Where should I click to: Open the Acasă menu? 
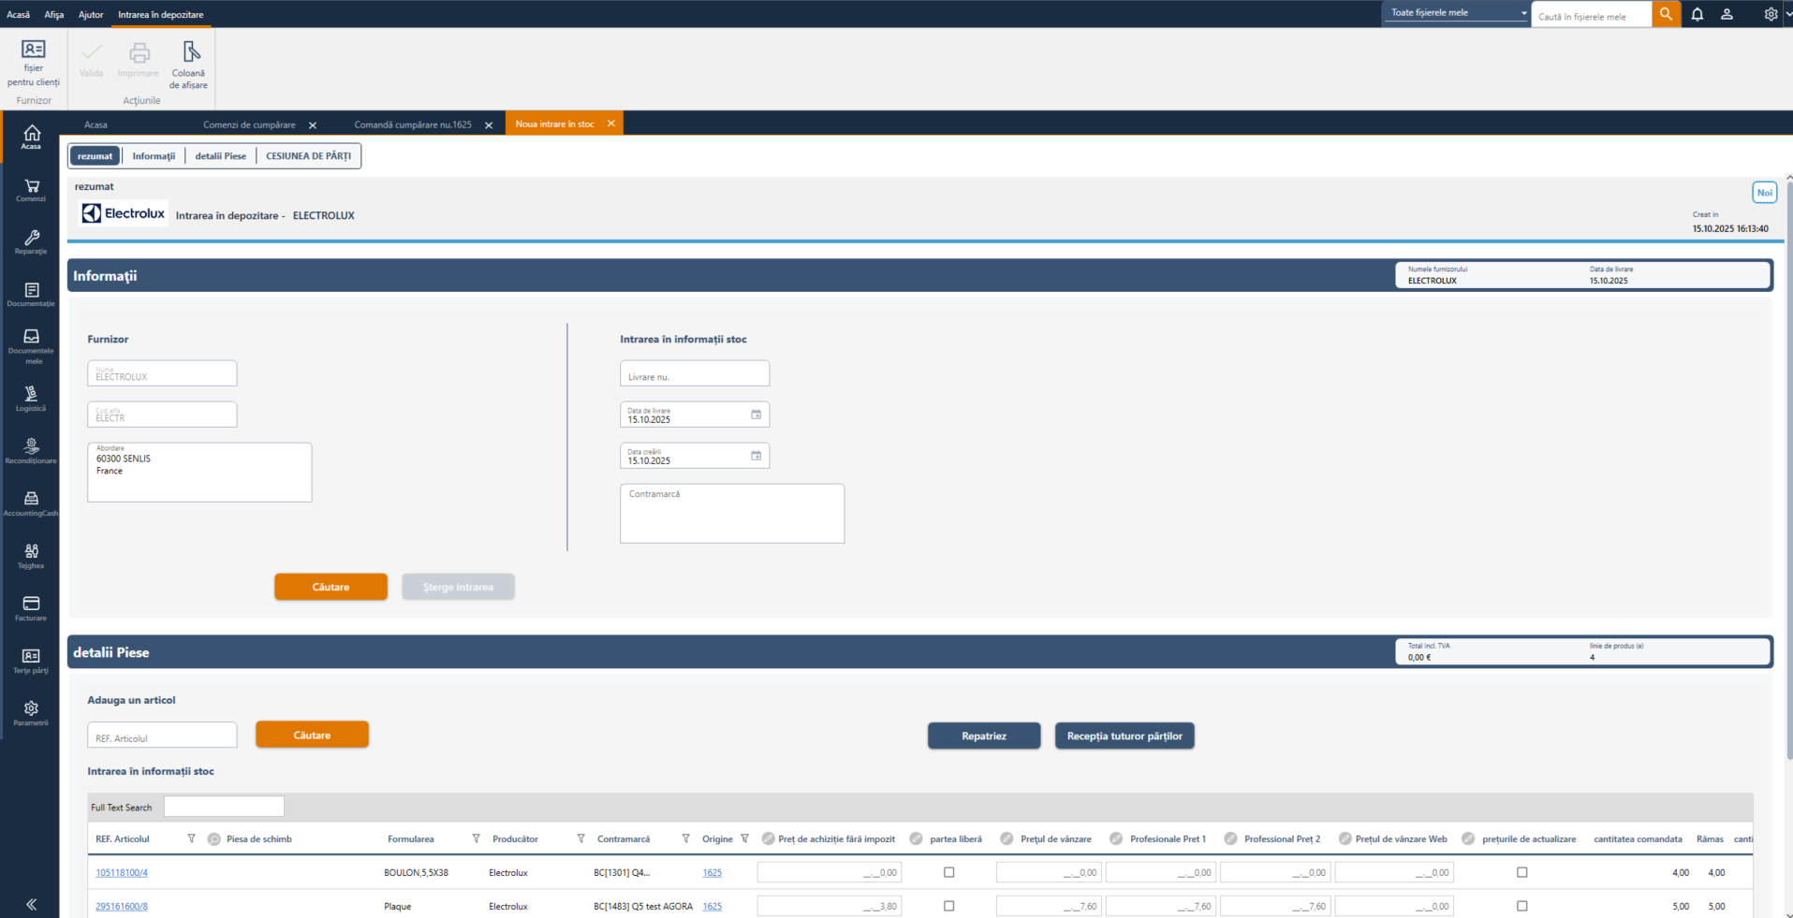(19, 14)
